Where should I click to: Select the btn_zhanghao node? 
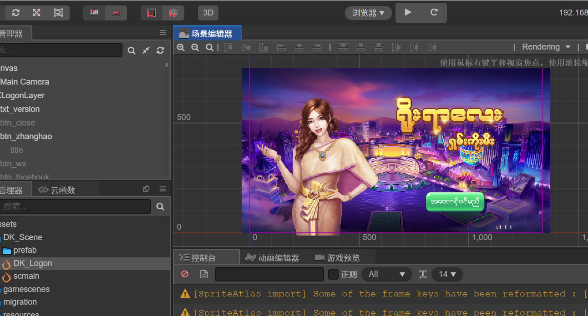click(x=26, y=136)
